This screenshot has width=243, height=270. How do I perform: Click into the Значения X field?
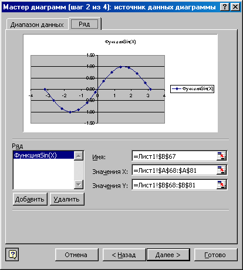[174, 170]
